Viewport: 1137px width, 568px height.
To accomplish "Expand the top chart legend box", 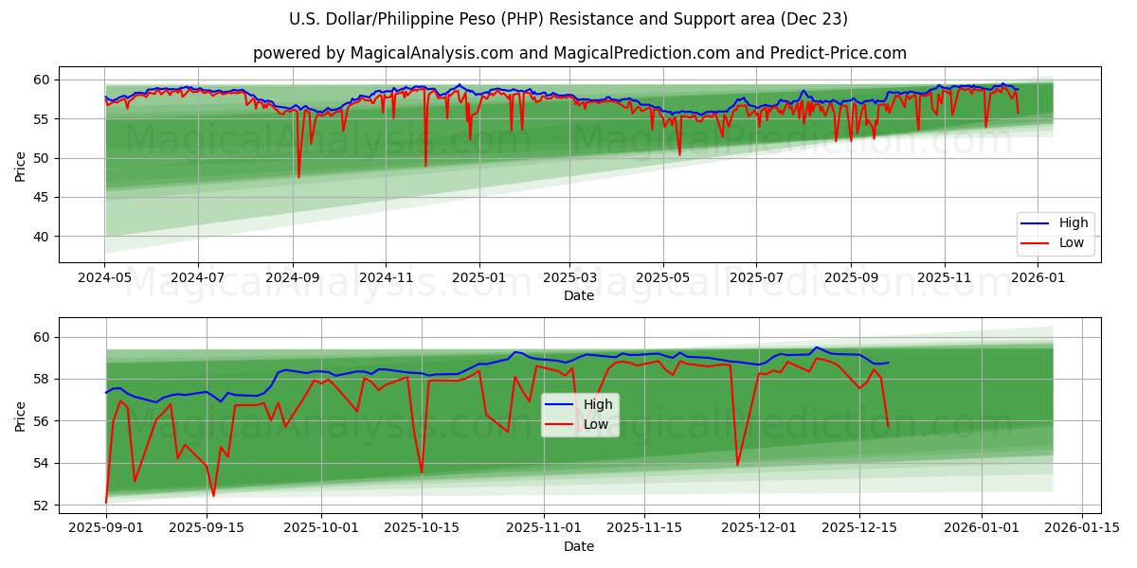I will tap(1056, 232).
